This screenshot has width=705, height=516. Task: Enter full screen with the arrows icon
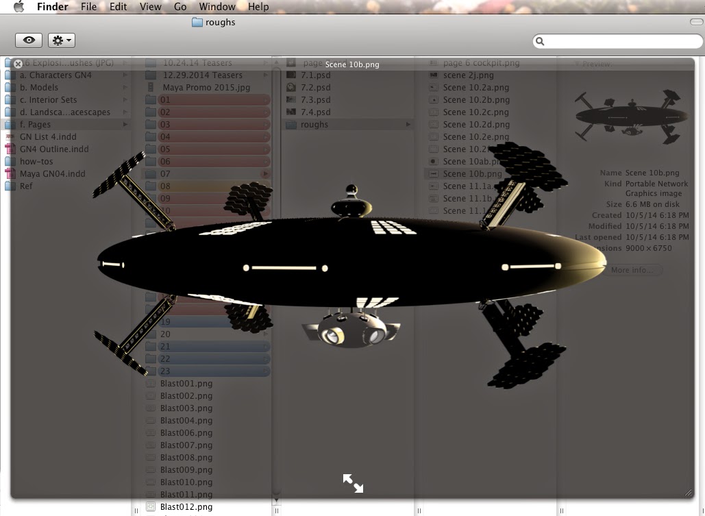[x=353, y=483]
